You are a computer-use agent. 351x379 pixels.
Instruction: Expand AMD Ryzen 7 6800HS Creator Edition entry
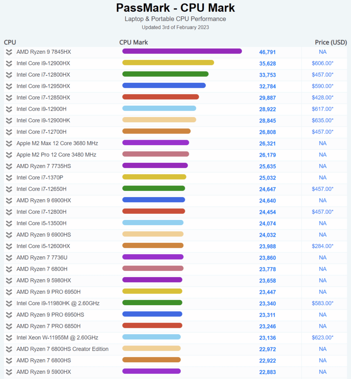[9, 349]
